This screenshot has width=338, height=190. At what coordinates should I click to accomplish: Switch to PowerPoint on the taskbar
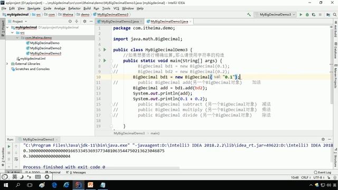90,185
